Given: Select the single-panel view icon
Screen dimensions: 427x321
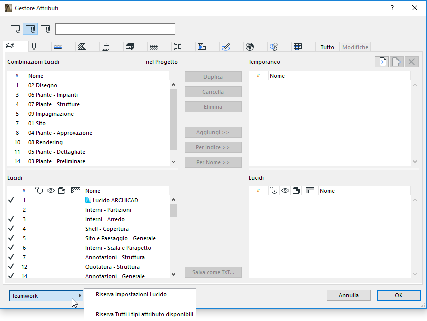Looking at the screenshot, I should (15, 29).
